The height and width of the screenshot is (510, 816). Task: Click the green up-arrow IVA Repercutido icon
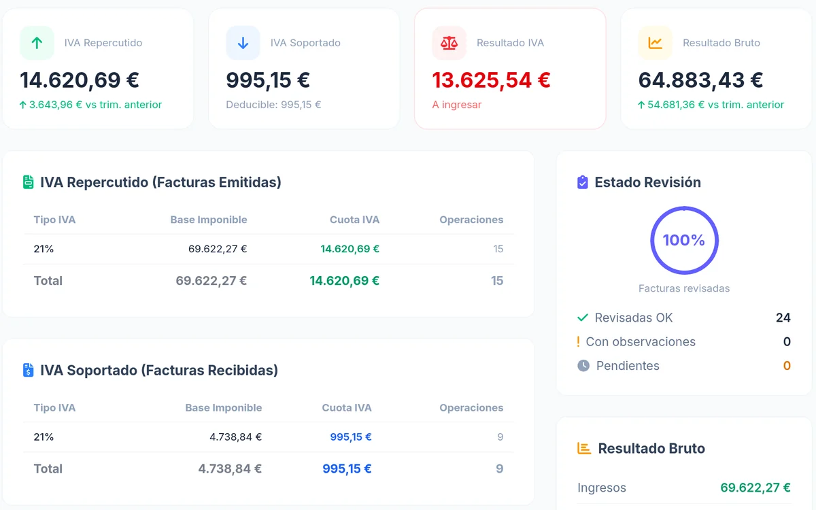(37, 43)
